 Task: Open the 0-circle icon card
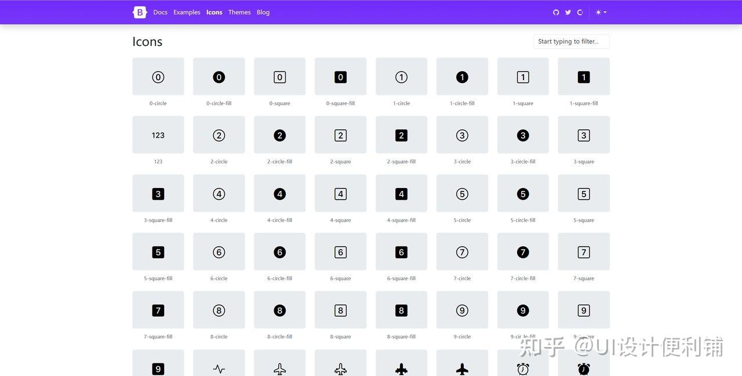click(158, 76)
